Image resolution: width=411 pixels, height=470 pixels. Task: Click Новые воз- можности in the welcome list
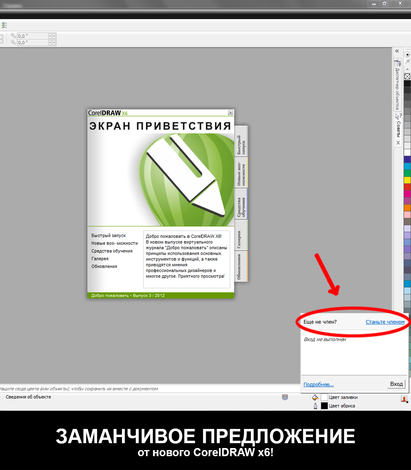(115, 244)
